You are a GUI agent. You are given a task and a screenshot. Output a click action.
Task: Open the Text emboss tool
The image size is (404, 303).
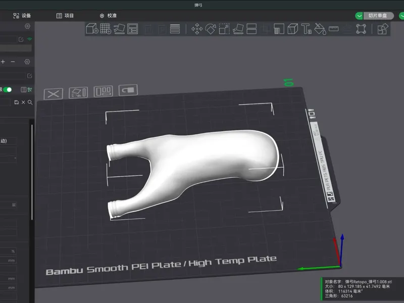coord(306,29)
